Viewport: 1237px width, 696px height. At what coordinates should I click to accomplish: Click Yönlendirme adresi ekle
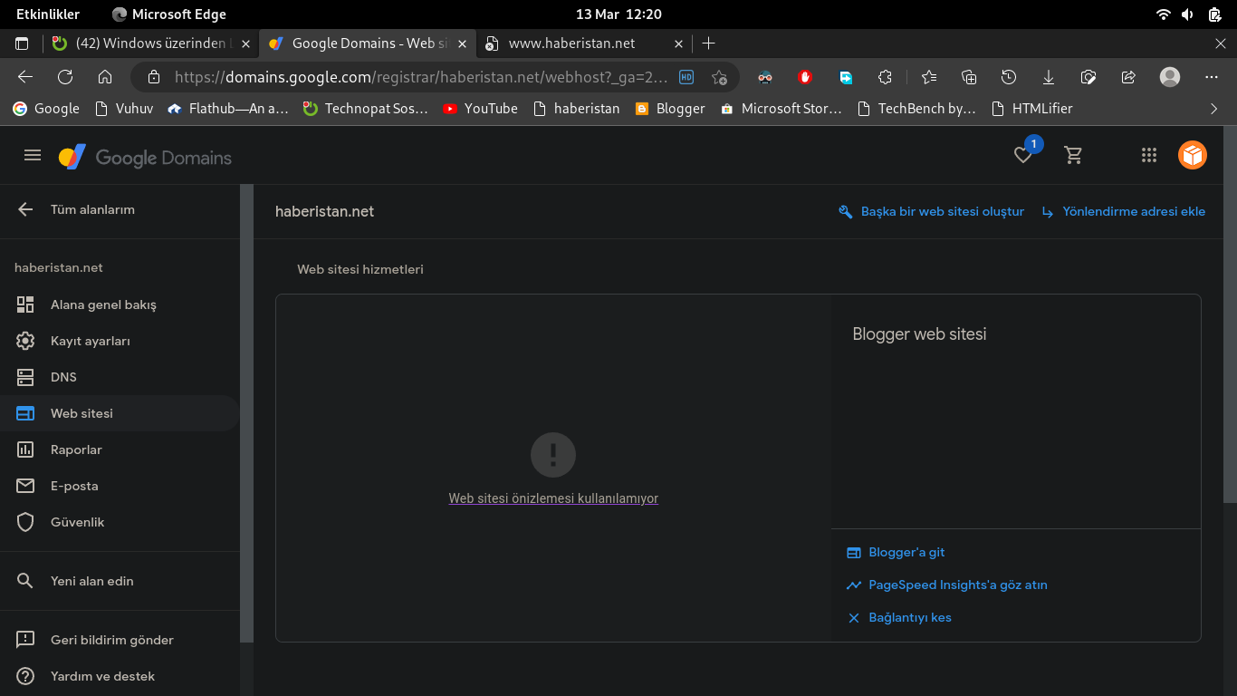tap(1123, 211)
